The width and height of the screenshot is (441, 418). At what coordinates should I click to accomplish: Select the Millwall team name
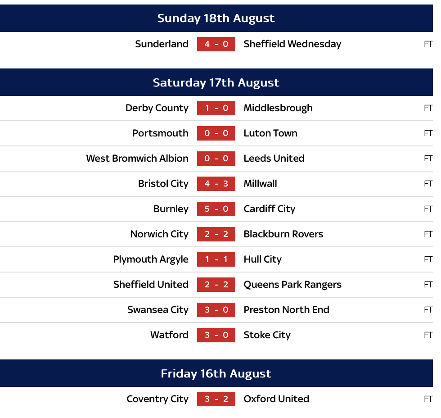point(260,184)
